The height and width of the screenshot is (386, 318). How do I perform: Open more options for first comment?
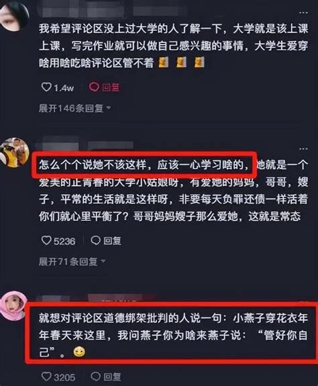click(x=303, y=12)
